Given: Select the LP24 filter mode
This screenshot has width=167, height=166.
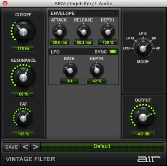Looking at the screenshot, I should (x=127, y=48).
